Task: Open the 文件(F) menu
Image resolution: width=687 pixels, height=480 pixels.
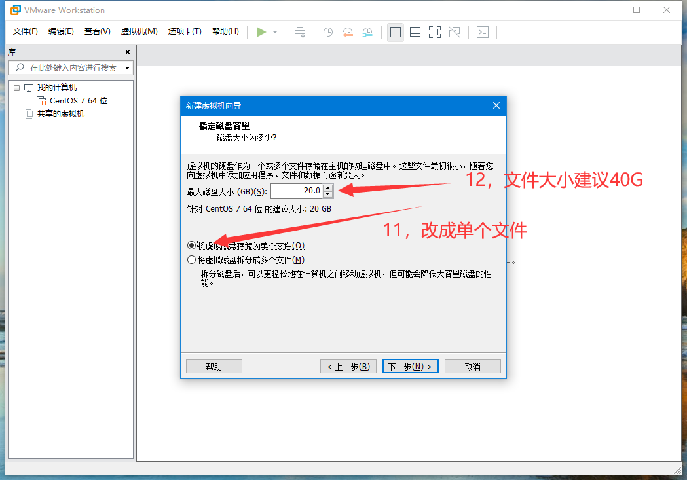Action: pos(26,31)
